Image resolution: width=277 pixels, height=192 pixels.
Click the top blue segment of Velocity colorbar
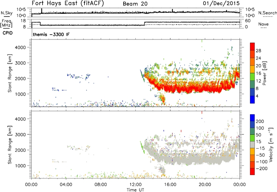tap(252, 118)
